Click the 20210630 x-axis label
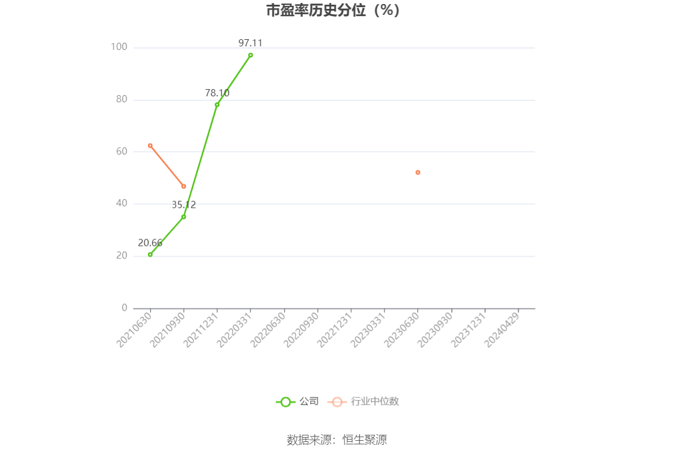 pyautogui.click(x=134, y=330)
